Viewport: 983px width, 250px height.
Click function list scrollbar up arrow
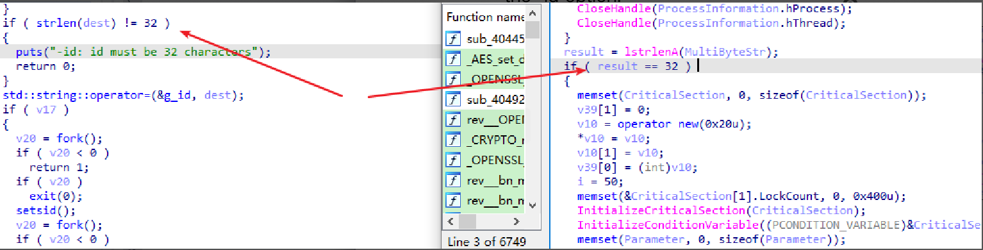[x=533, y=13]
